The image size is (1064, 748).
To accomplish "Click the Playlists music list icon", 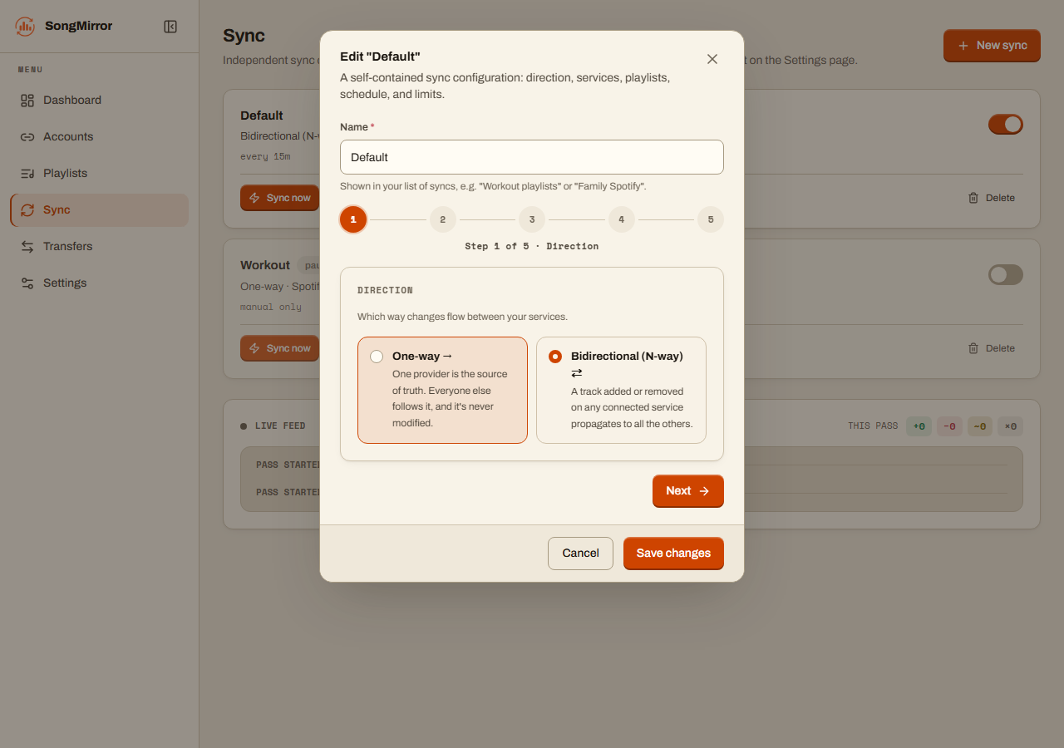I will (x=27, y=173).
